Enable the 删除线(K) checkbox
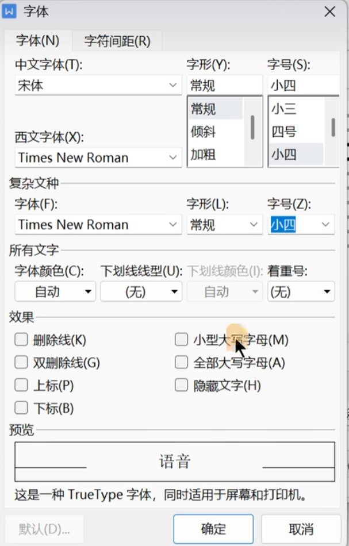The height and width of the screenshot is (546, 349). tap(21, 340)
